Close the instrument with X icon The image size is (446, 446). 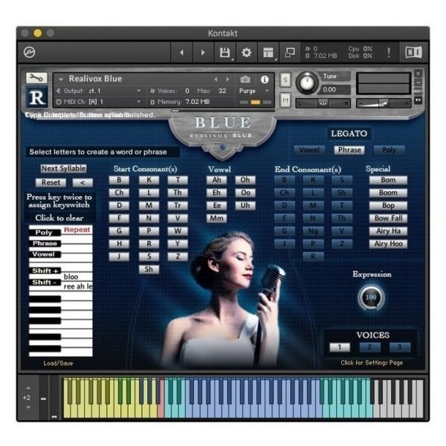[418, 74]
